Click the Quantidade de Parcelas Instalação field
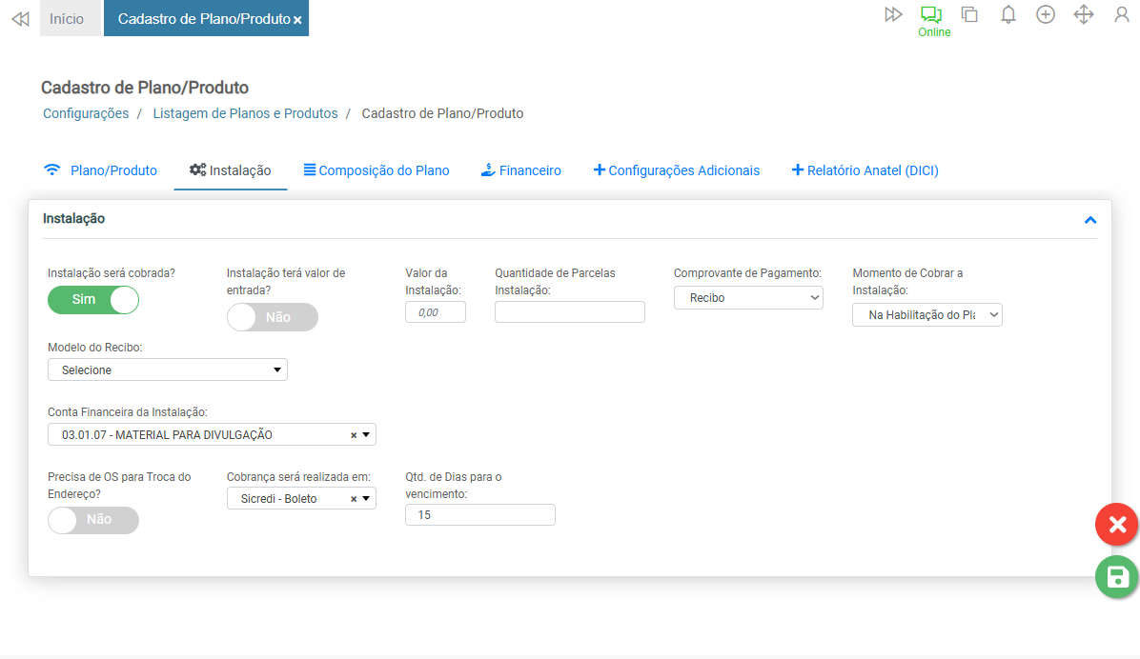The image size is (1140, 659). pyautogui.click(x=569, y=311)
